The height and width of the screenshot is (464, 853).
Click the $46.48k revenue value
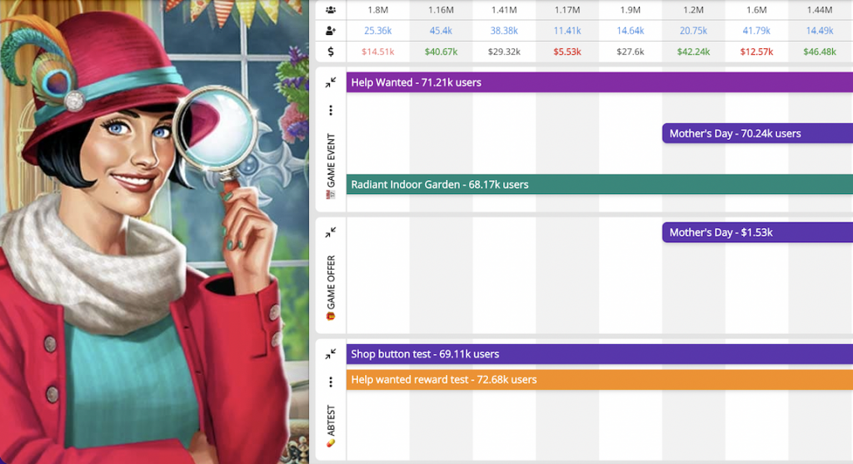[x=820, y=52]
